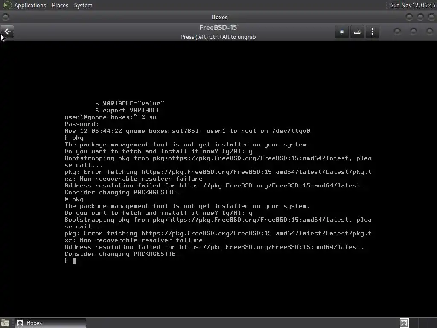Screen dimensions: 437x328
Task: Click the 'Press (left) Ctrl+Alt to ungrab' subtitle
Action: (218, 37)
